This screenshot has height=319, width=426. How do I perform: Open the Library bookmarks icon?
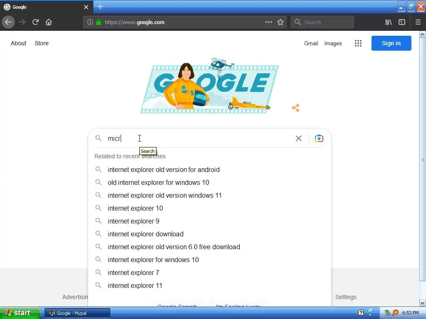pos(389,22)
